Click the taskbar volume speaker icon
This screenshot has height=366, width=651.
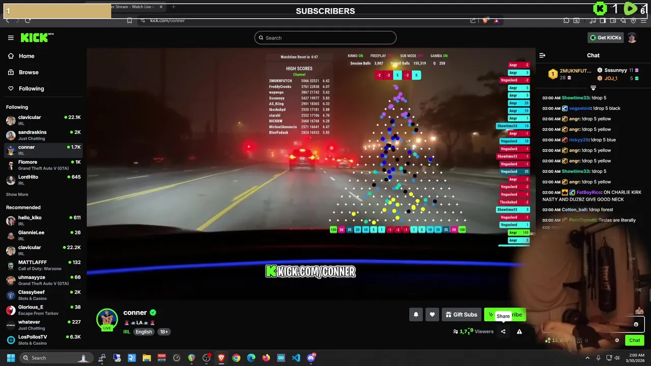[x=618, y=358]
